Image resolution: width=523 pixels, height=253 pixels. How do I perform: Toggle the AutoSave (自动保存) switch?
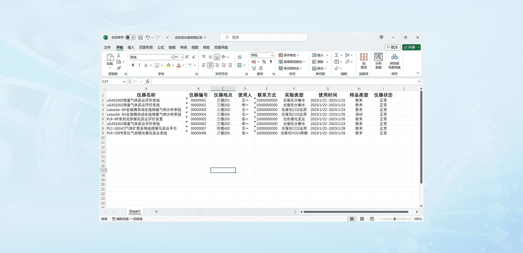pos(130,38)
